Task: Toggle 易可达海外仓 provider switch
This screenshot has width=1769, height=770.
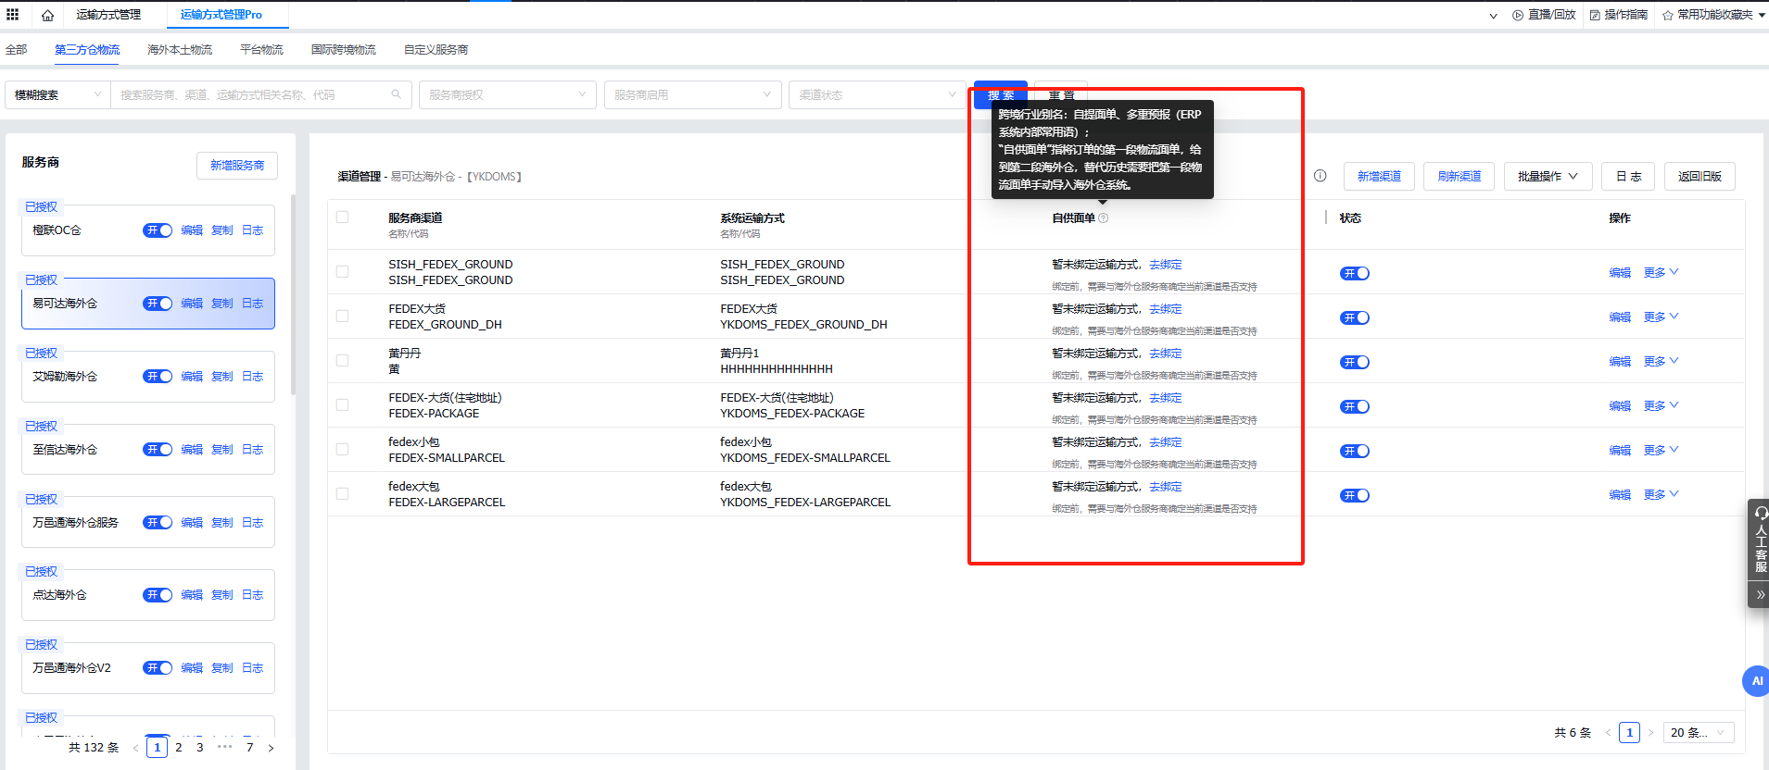Action: (x=158, y=304)
